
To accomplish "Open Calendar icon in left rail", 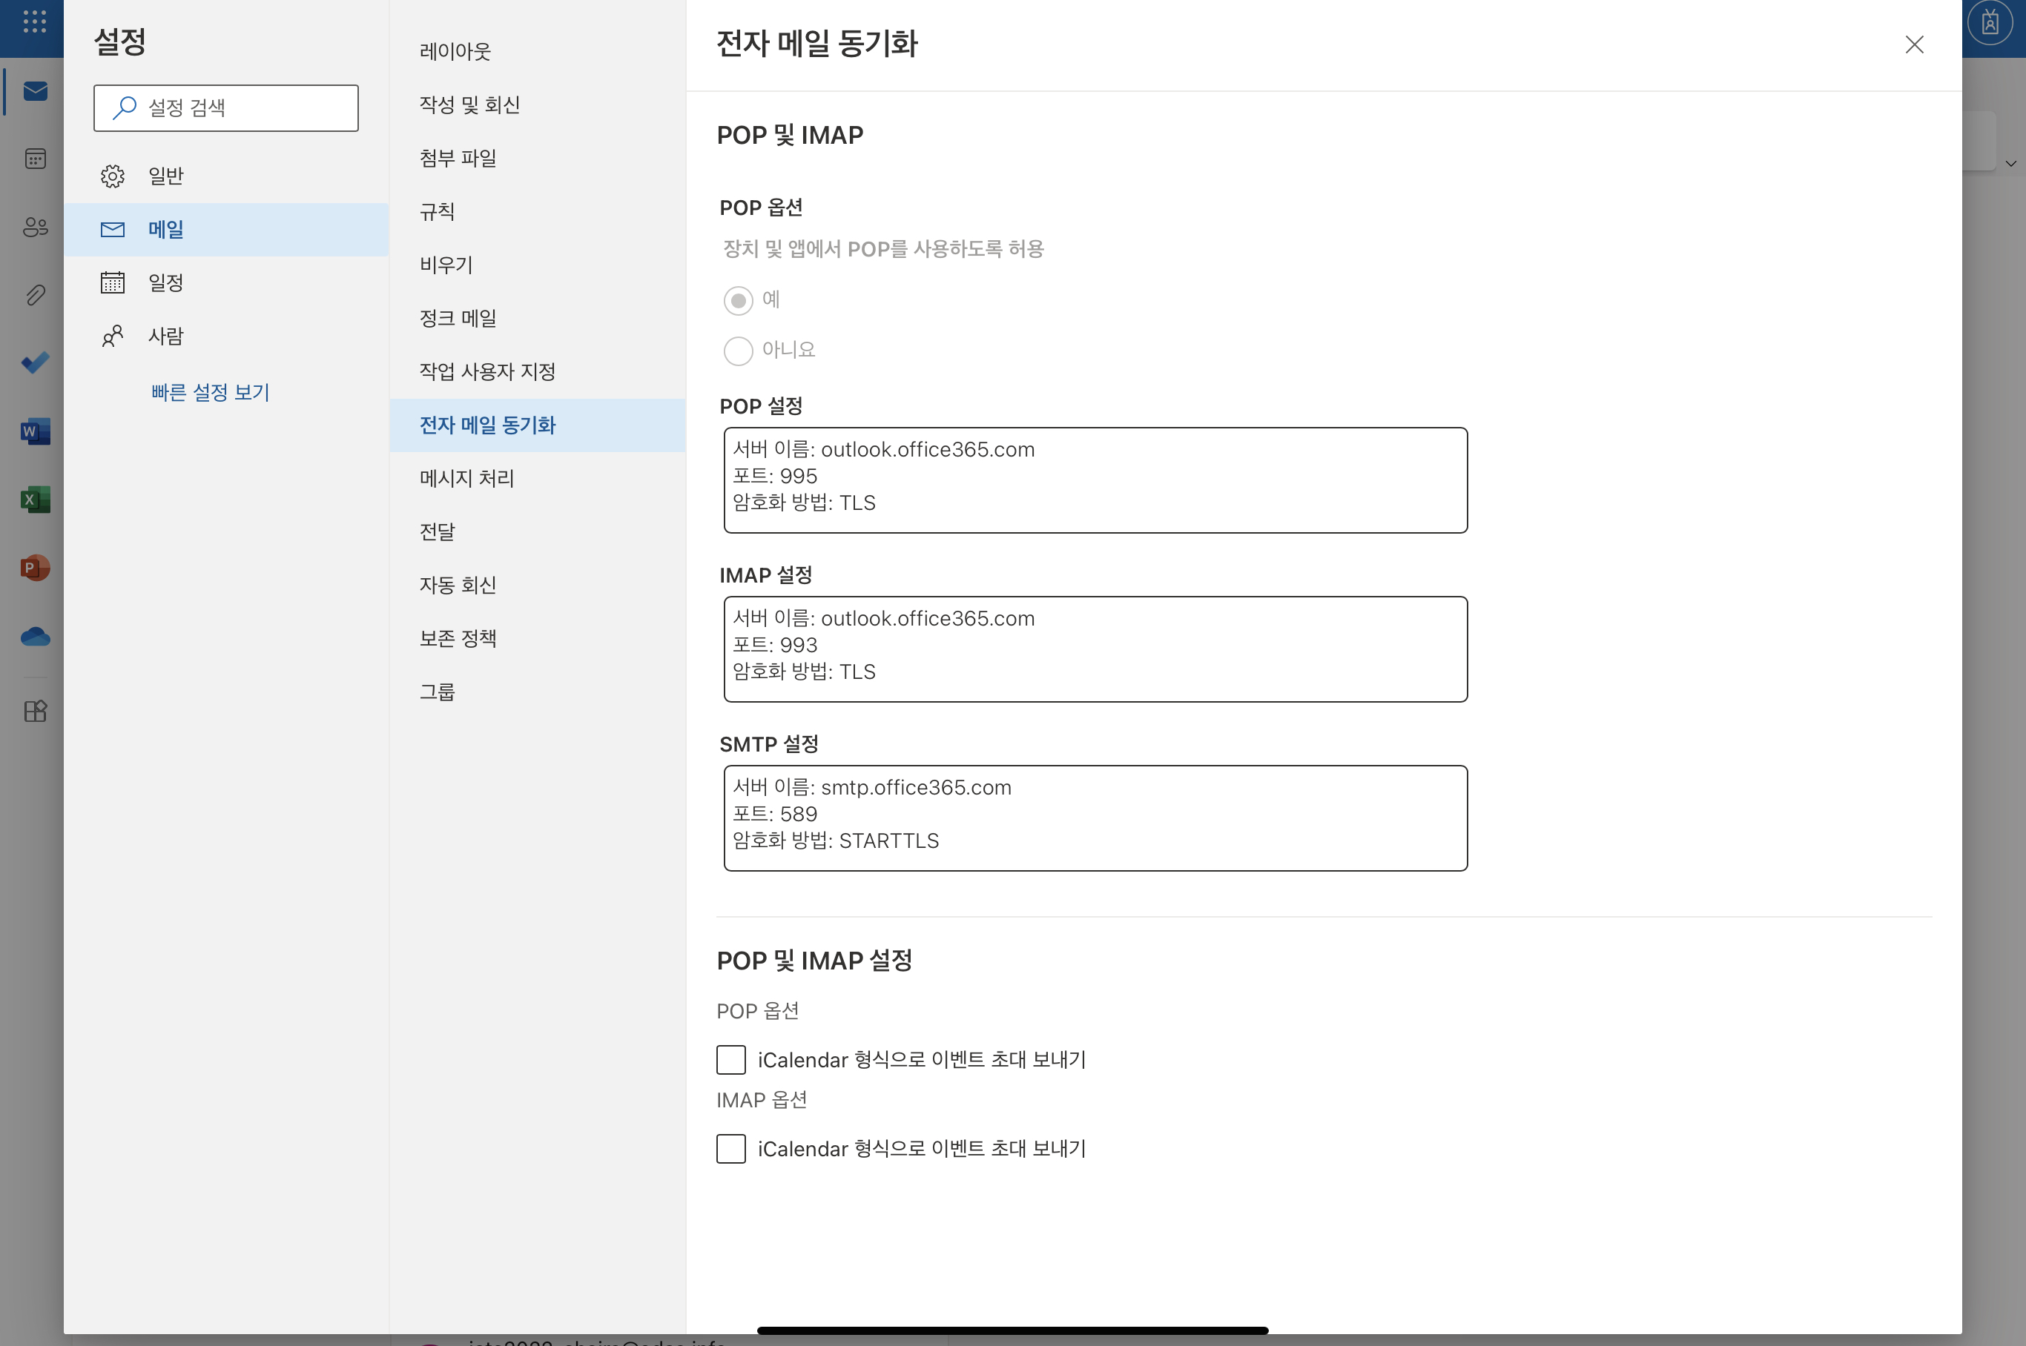I will coord(35,159).
